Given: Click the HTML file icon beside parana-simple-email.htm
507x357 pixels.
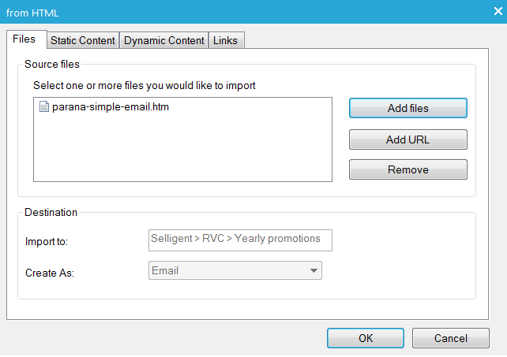Looking at the screenshot, I should (44, 107).
